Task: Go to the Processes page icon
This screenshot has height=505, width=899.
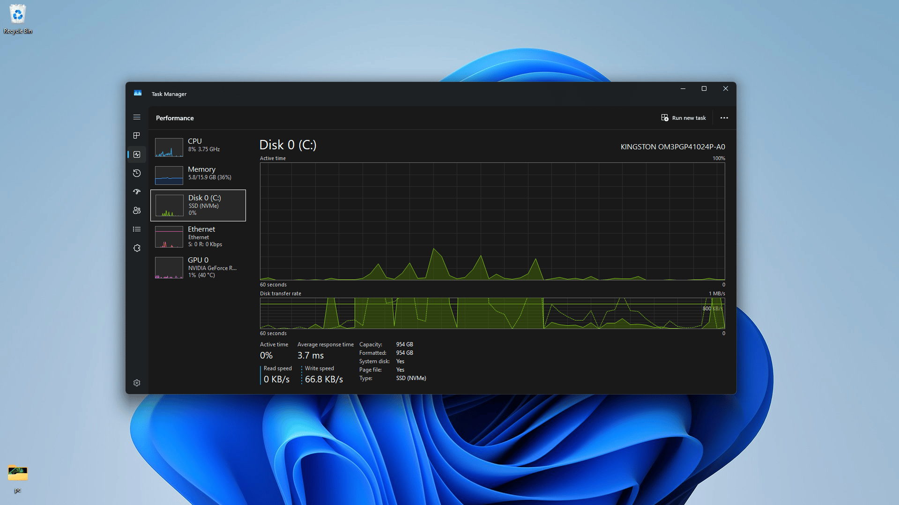Action: [x=137, y=136]
